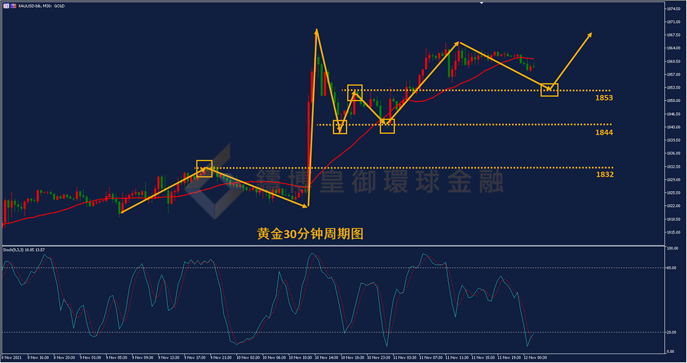Click the XAUUSD-bib, M30 chart title
Image resolution: width=687 pixels, height=363 pixels.
pos(41,6)
